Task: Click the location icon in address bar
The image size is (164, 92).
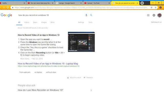Action: click(151, 7)
